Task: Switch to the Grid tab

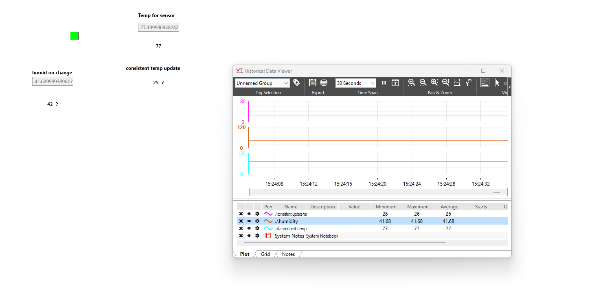Action: [265, 254]
